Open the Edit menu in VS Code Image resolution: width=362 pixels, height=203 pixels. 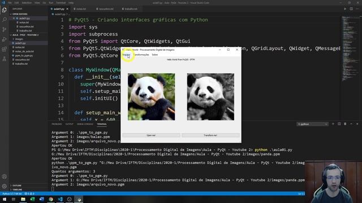16,3
